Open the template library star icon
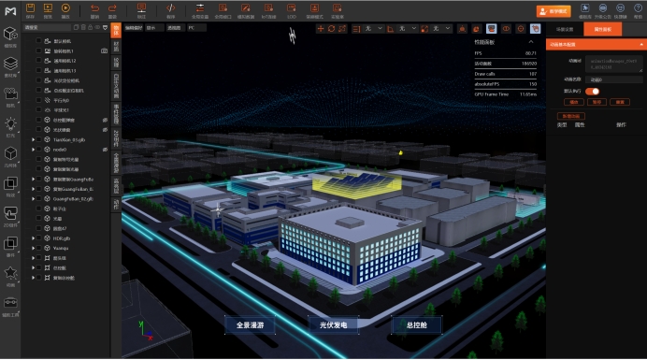This screenshot has height=360, width=647. [x=584, y=7]
